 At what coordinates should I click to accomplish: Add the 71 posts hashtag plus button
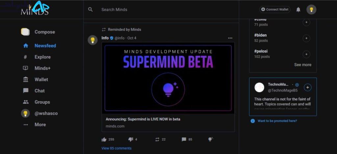[x=306, y=22]
